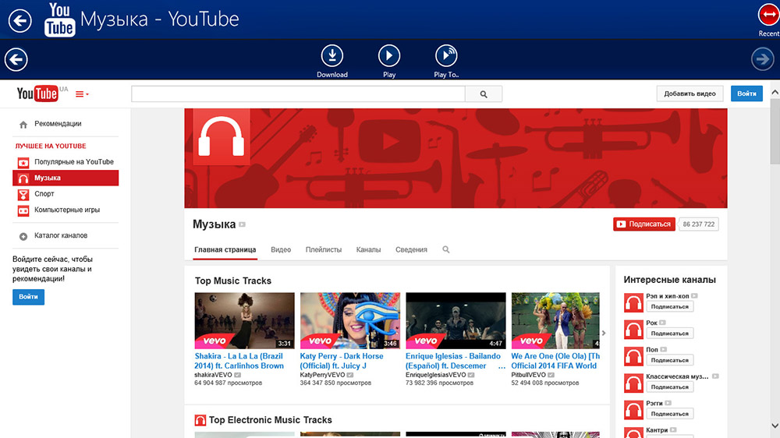Click the Download icon in the toolbar
The image size is (780, 438).
(331, 55)
